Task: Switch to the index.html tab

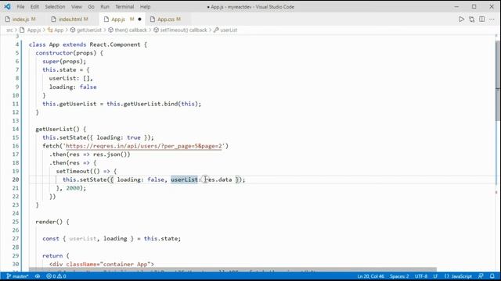Action: [x=70, y=20]
